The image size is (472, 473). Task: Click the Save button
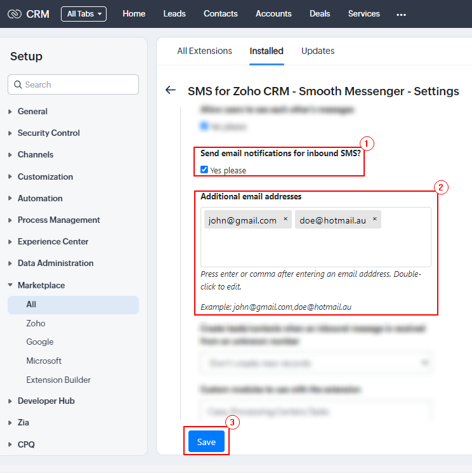[x=206, y=442]
